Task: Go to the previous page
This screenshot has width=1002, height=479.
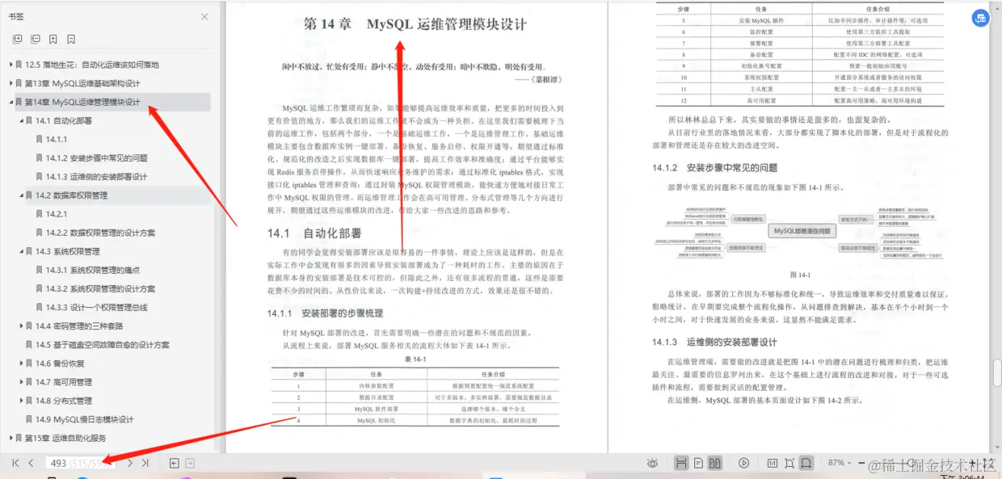Action: point(31,463)
